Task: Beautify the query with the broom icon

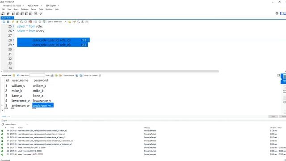Action: [75, 22]
